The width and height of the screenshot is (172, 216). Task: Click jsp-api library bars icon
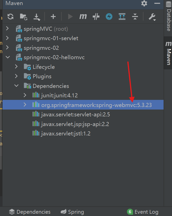pos(36,124)
